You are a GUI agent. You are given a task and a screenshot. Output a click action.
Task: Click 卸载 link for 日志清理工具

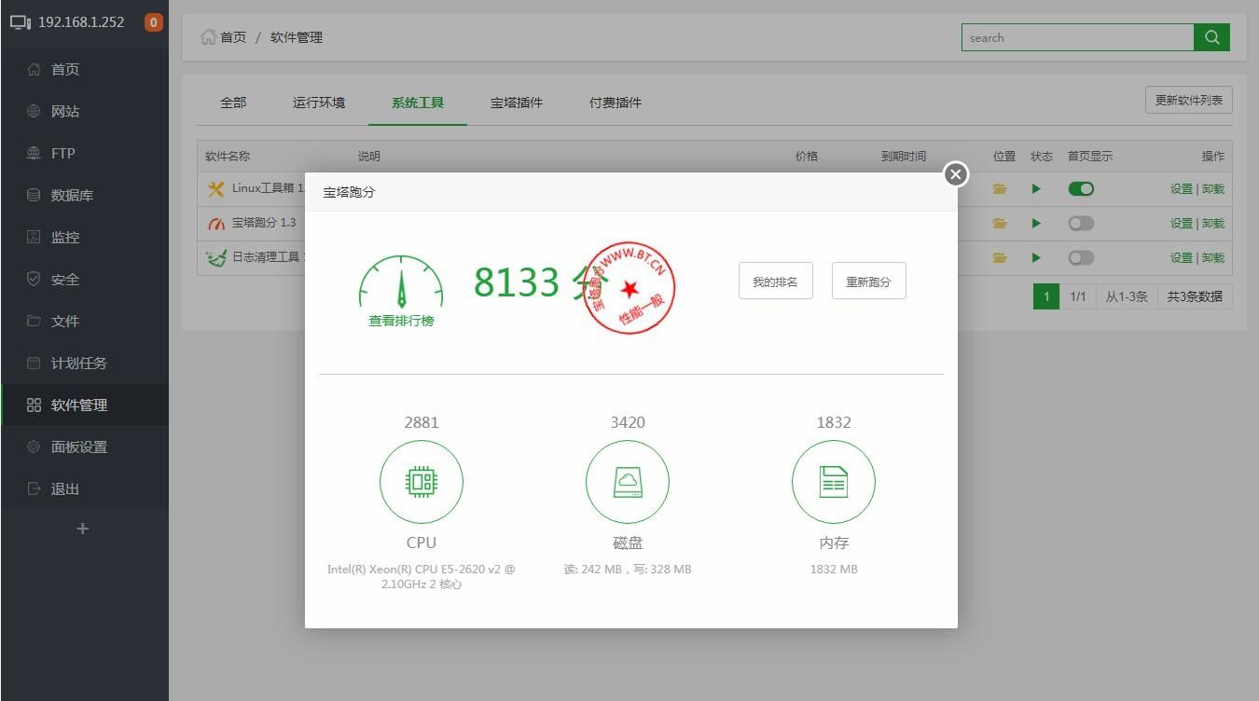(x=1213, y=258)
